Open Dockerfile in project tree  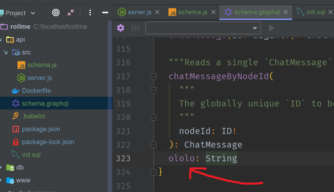36,91
